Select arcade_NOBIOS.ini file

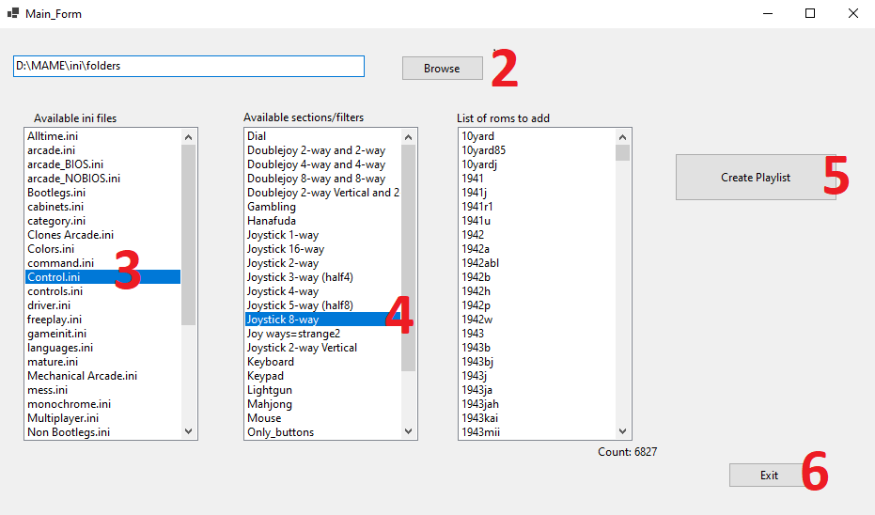(x=102, y=178)
